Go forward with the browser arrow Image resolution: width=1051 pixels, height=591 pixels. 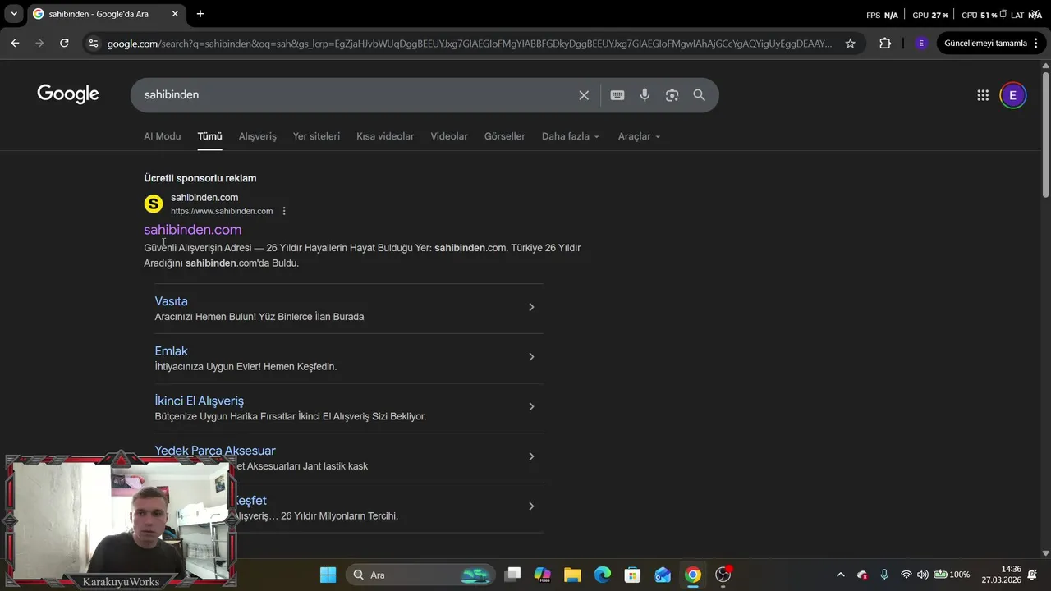39,43
